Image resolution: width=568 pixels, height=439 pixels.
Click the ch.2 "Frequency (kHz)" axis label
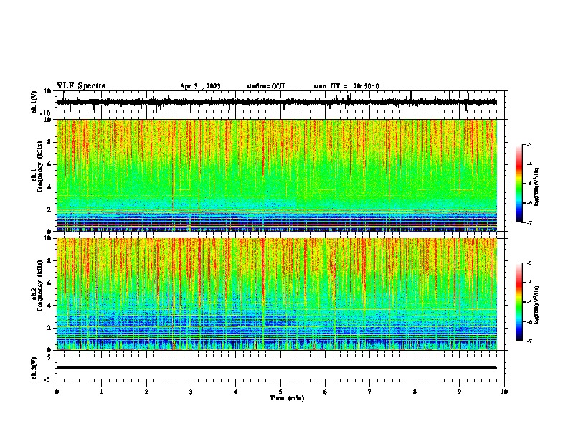(x=39, y=285)
